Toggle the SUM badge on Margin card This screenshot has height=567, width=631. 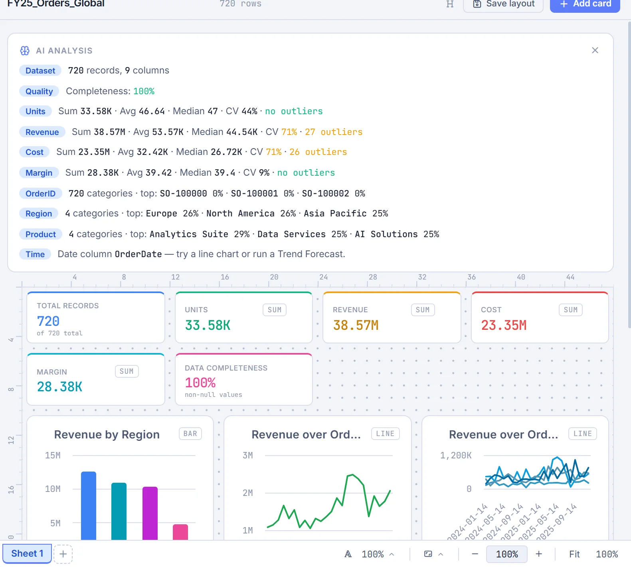click(x=127, y=371)
